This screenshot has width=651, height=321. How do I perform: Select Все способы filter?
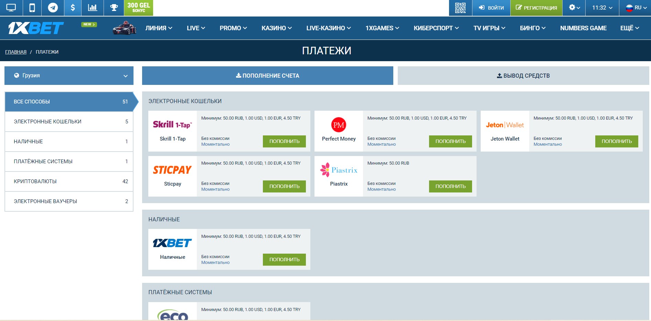point(69,102)
